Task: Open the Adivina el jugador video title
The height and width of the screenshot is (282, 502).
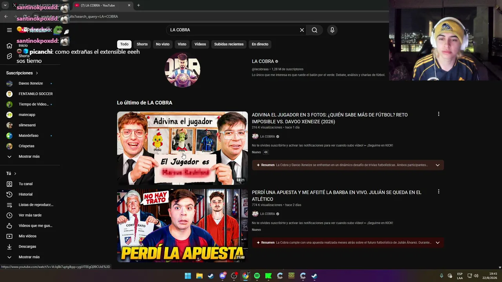Action: click(x=329, y=118)
